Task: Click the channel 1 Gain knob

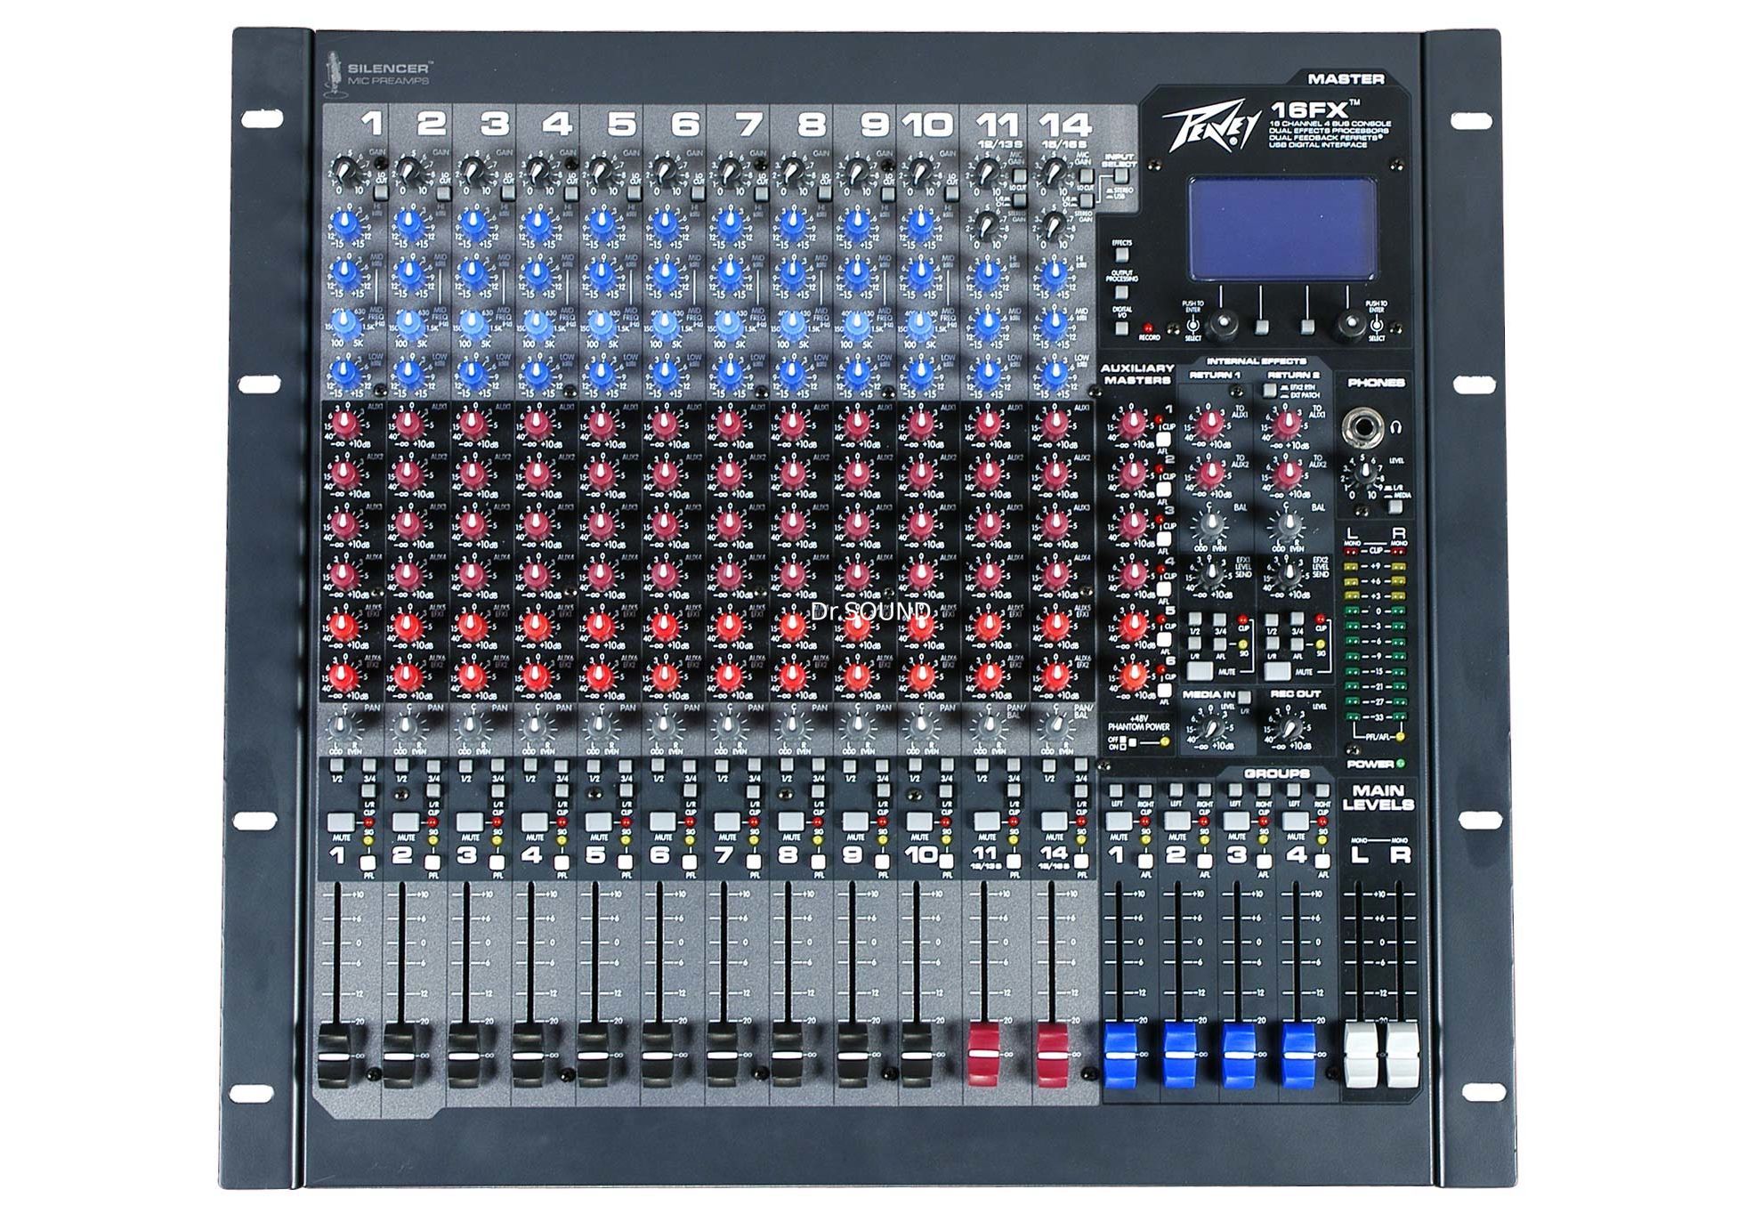Action: (x=344, y=171)
